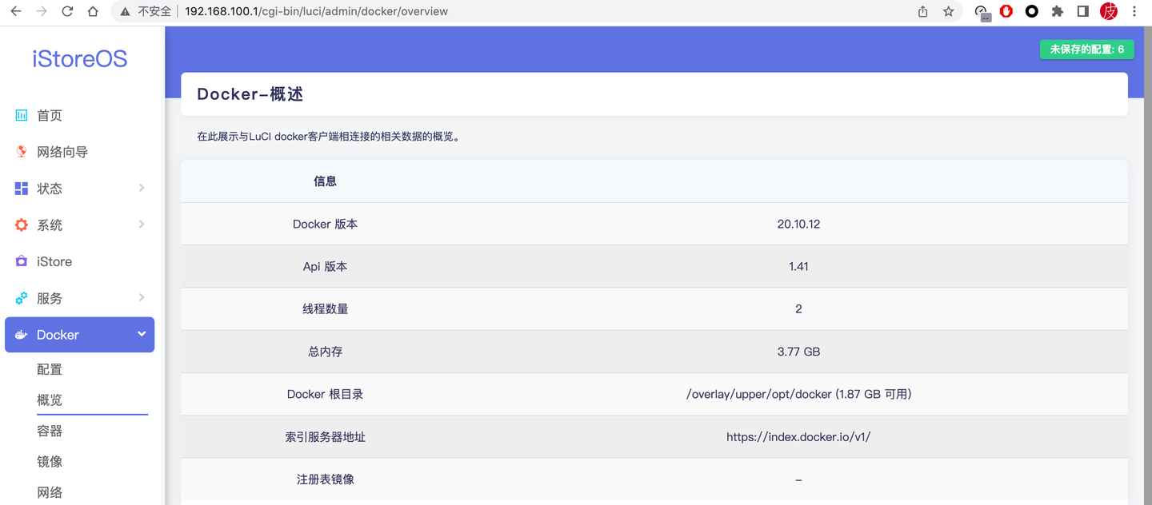Open the Docker 配置 link
The image size is (1152, 505).
point(50,368)
